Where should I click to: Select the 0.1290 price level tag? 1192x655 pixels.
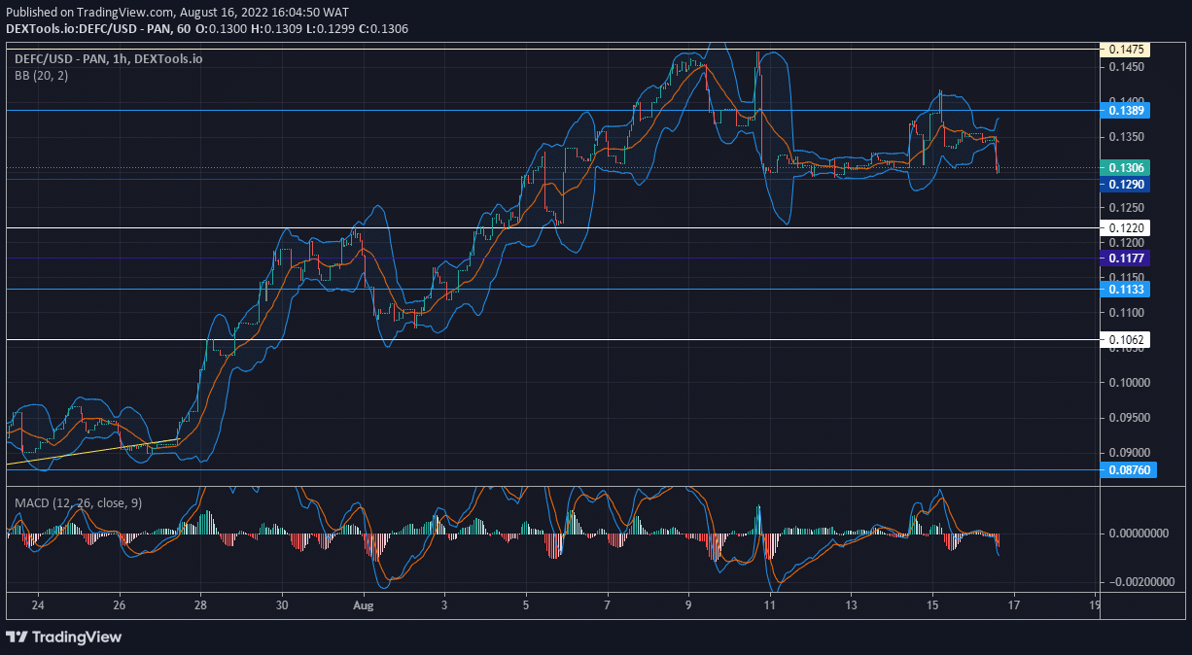point(1125,184)
